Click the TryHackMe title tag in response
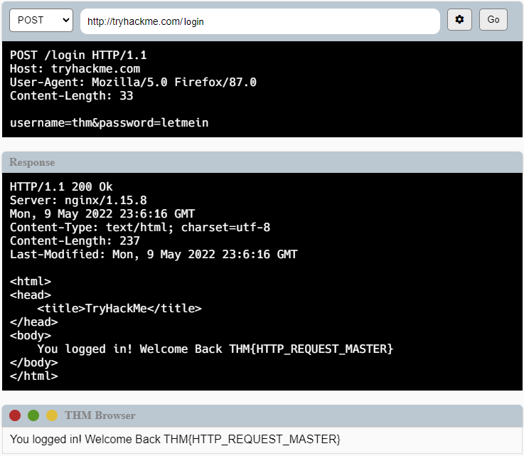The width and height of the screenshot is (524, 456). pos(119,309)
